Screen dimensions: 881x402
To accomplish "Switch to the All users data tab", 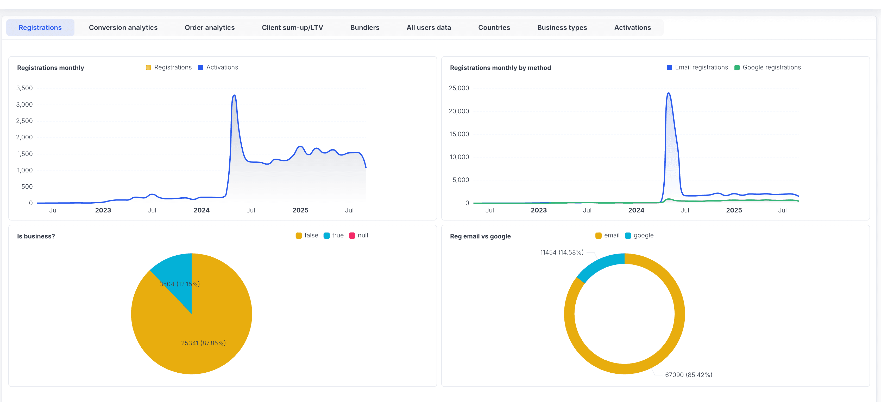I will tap(429, 27).
